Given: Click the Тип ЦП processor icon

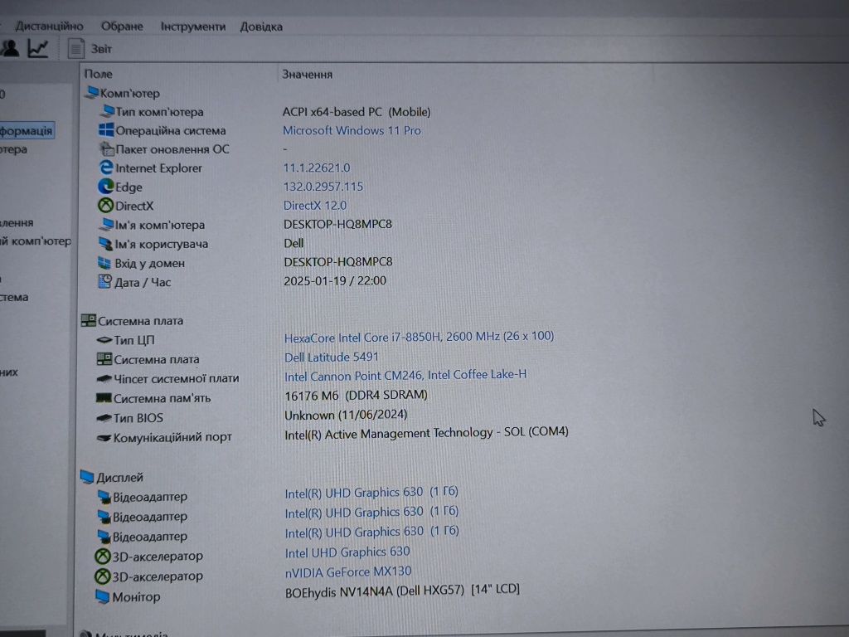Looking at the screenshot, I should [x=104, y=339].
